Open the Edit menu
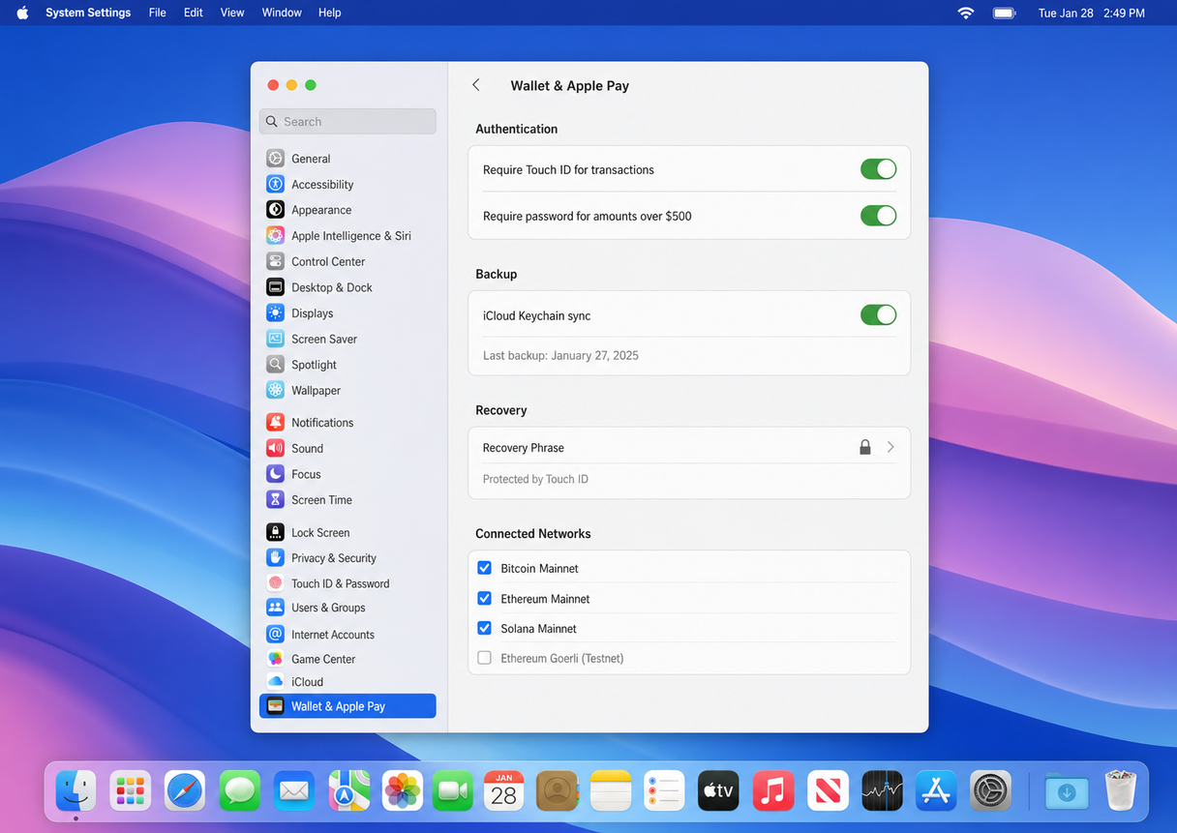 (x=194, y=13)
